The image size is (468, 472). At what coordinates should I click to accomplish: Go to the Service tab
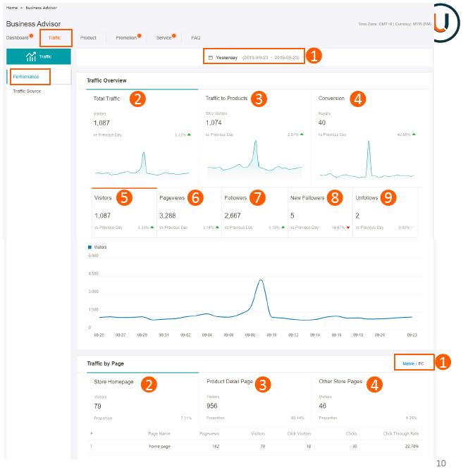(x=164, y=37)
